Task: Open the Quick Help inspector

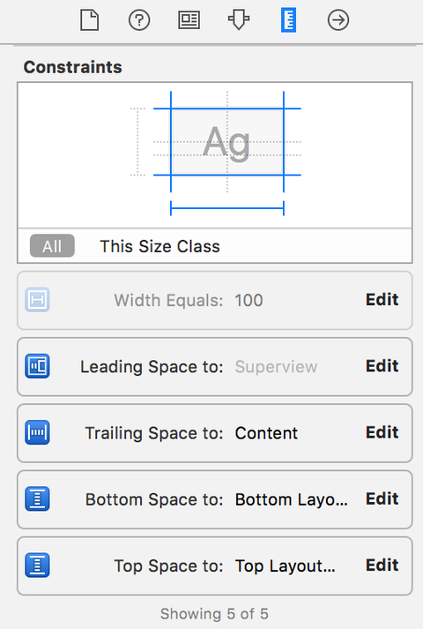Action: click(139, 20)
